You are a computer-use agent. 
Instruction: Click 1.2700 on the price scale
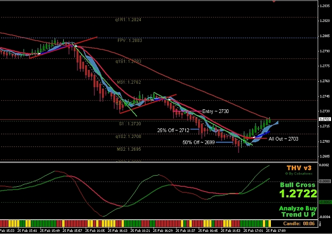(x=325, y=141)
